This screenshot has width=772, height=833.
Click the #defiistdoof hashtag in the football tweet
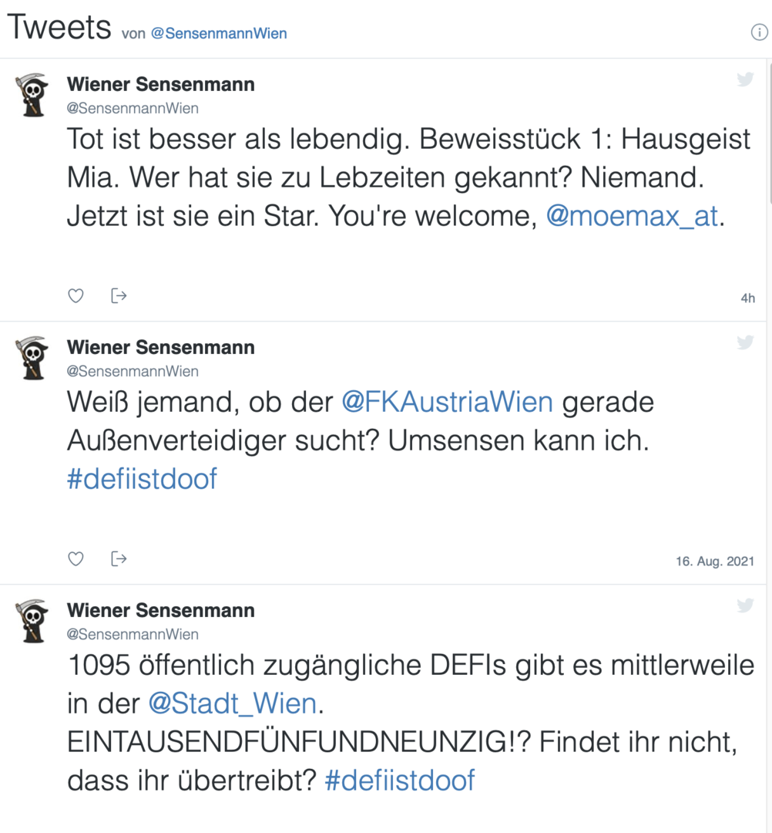[x=142, y=479]
